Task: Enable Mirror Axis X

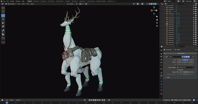Action: [x=179, y=60]
